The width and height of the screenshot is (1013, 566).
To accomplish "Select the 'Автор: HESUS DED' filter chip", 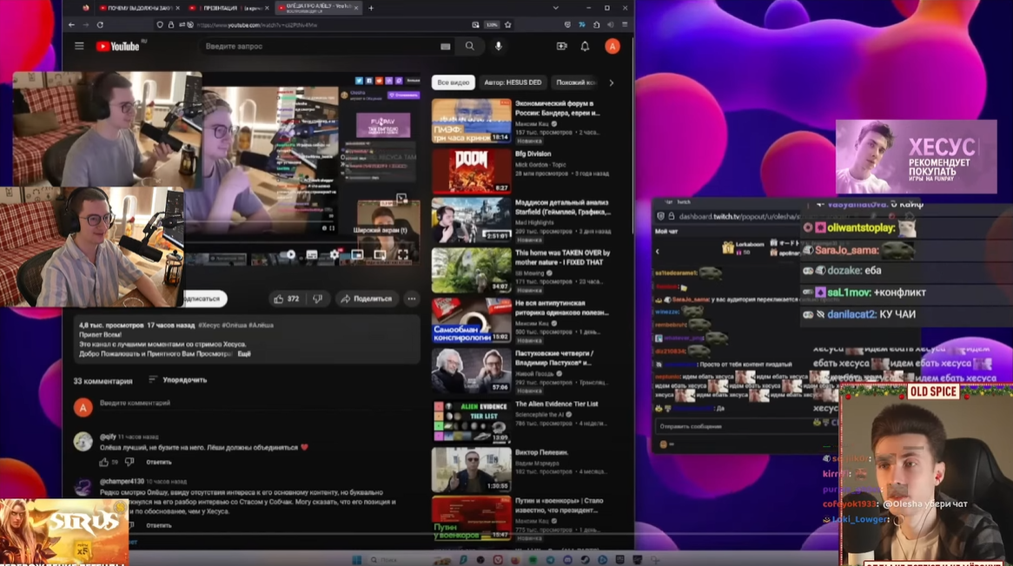I will click(513, 82).
